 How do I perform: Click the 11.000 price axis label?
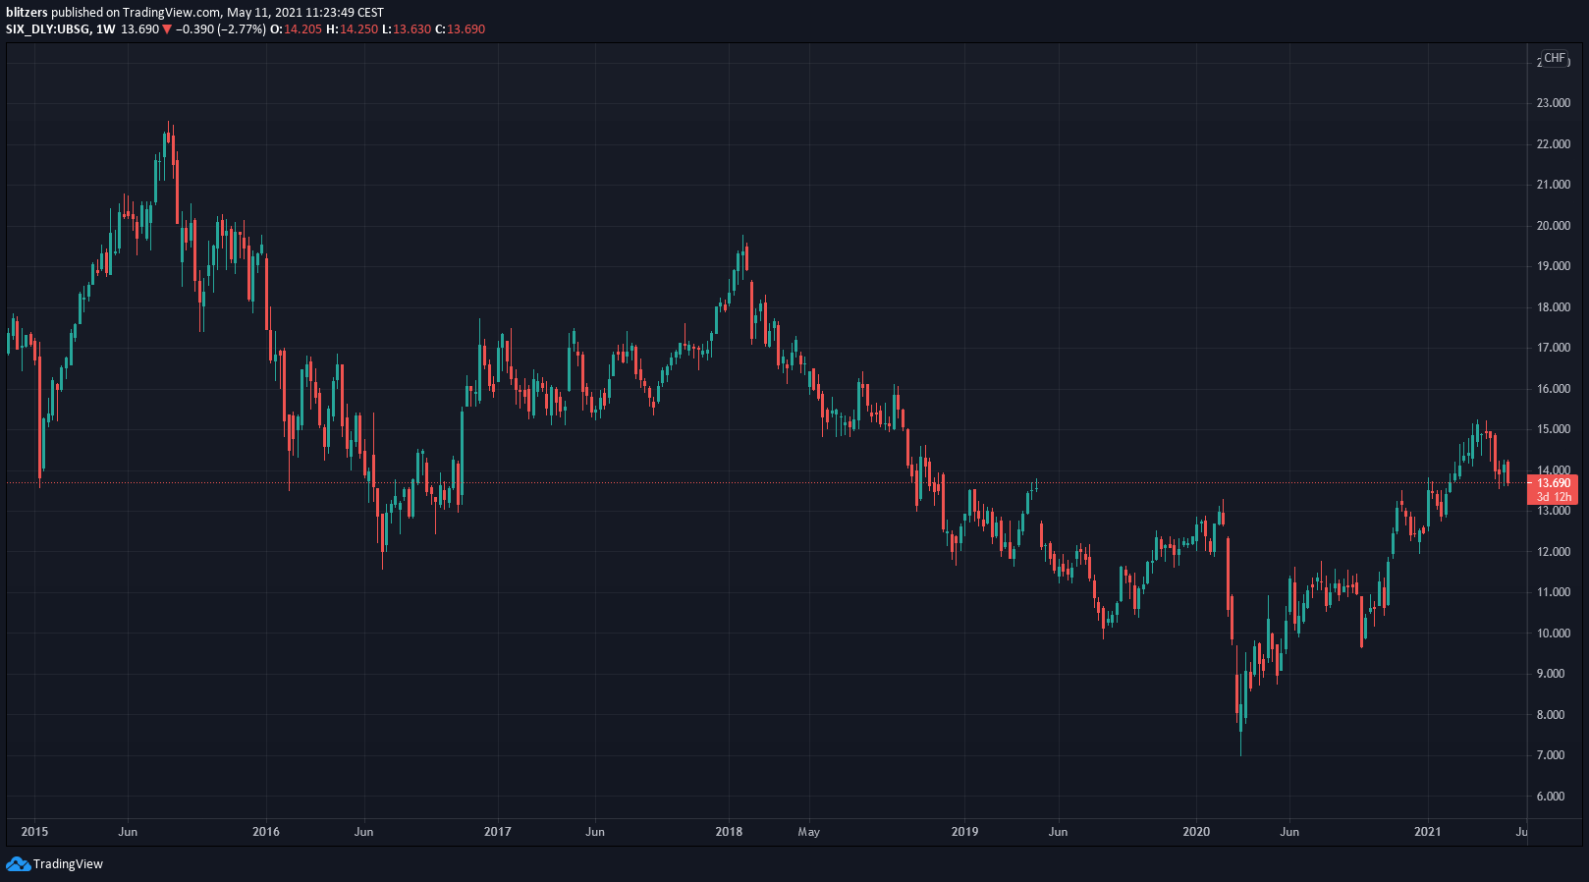[x=1554, y=592]
